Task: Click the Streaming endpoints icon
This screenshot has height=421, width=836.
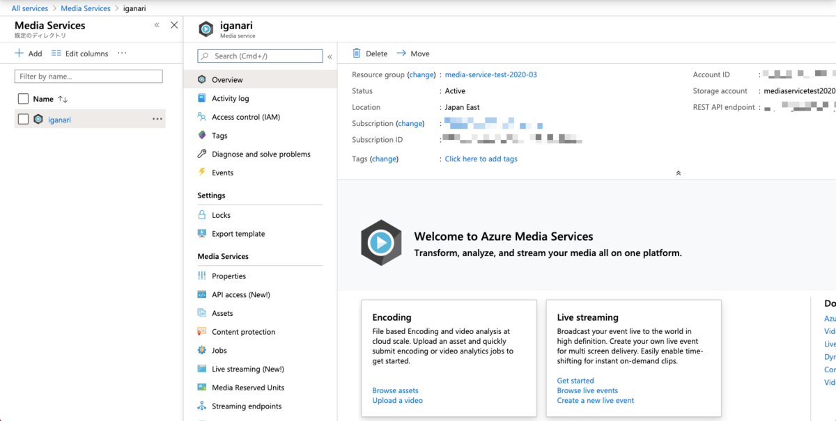Action: coord(202,406)
